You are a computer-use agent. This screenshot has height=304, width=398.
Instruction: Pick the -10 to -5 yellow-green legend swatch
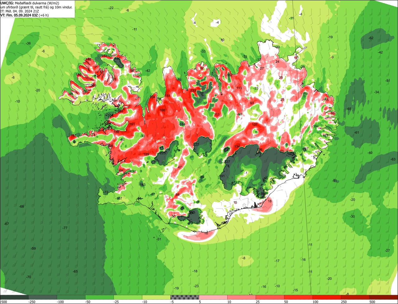(156, 297)
